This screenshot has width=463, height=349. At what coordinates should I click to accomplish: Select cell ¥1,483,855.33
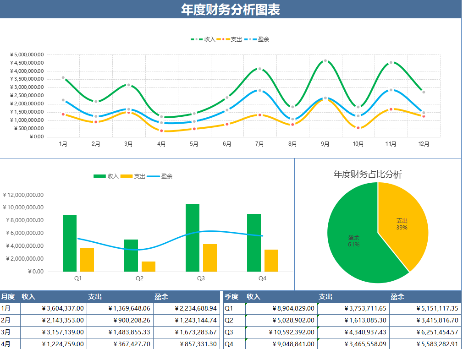tap(120, 332)
